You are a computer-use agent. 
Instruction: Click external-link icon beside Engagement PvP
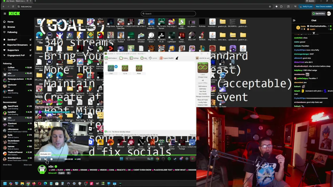pos(30,55)
